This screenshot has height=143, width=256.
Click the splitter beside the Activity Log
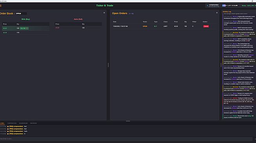[221, 65]
